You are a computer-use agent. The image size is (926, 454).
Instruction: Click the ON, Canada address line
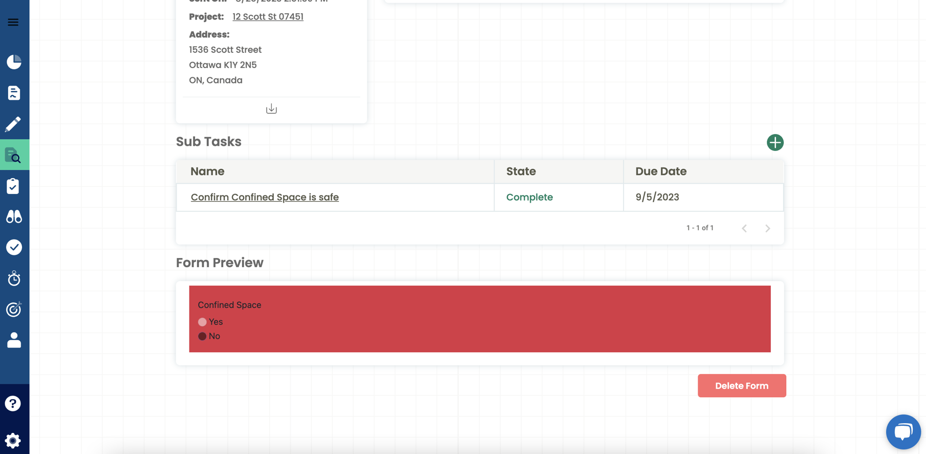tap(216, 80)
